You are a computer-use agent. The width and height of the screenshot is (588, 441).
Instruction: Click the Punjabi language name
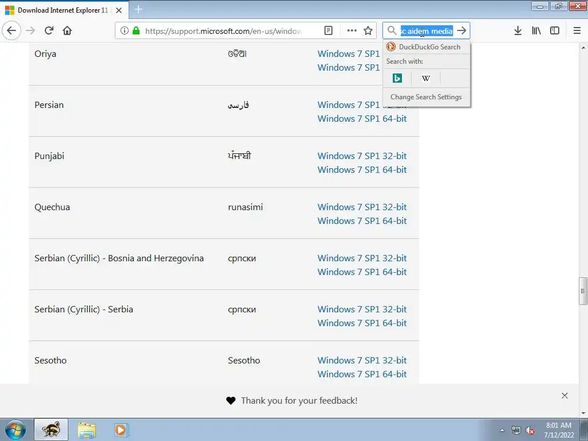coord(49,156)
